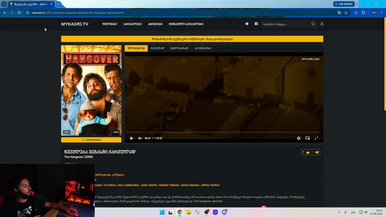This screenshot has height=217, width=386.
Task: Open video player settings gear
Action: click(299, 138)
